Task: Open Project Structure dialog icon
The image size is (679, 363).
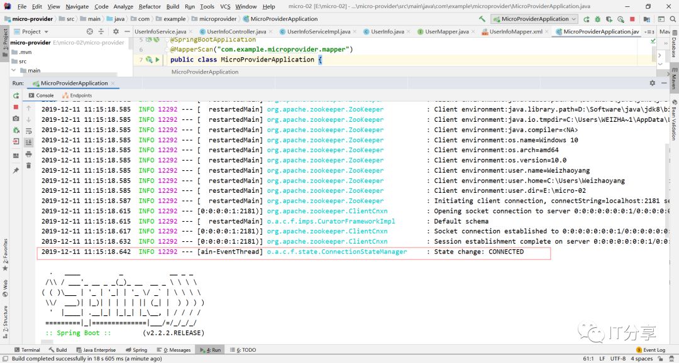Action: pos(646,19)
